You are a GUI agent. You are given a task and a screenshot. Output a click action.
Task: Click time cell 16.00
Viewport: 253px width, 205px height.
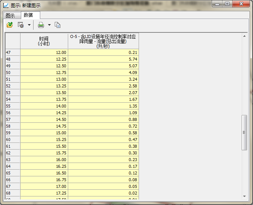[x=44, y=160]
